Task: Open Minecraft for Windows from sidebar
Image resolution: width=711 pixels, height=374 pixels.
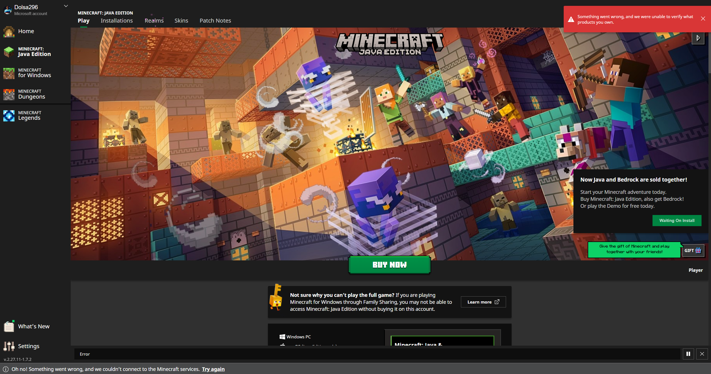Action: coord(34,73)
